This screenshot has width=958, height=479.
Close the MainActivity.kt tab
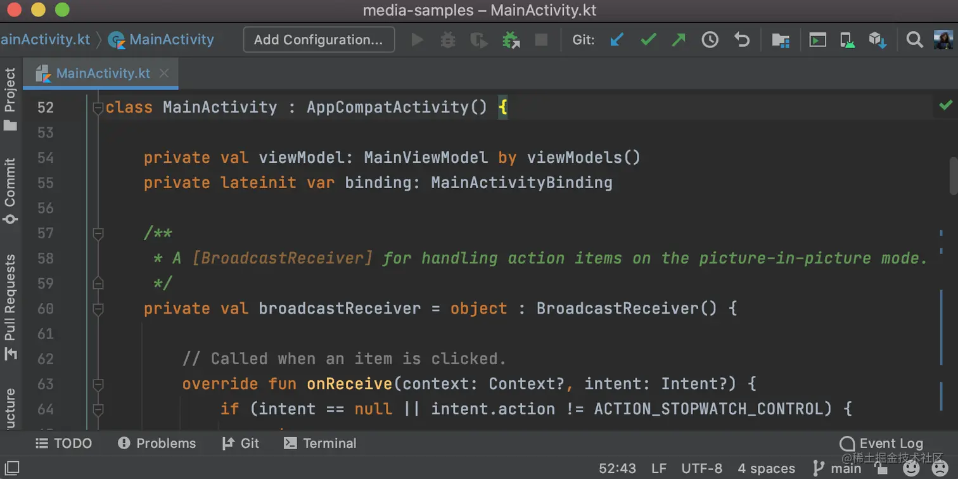point(164,73)
